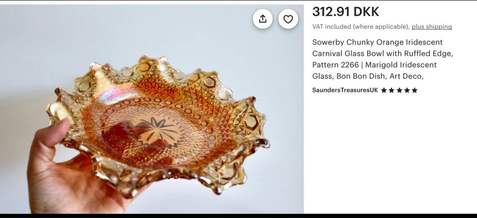Visit the SaundersTreasuresUK shop name

click(x=345, y=90)
